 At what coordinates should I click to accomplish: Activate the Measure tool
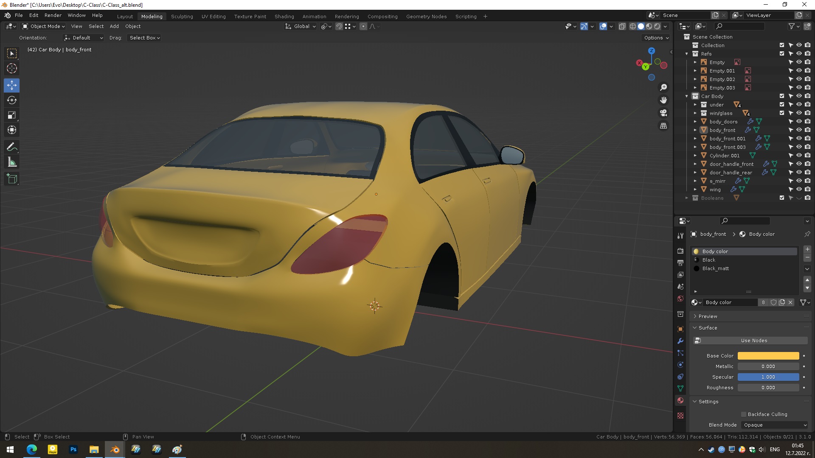(x=12, y=162)
